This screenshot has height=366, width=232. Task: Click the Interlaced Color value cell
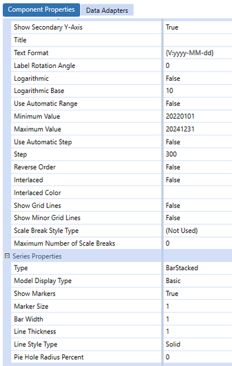point(198,192)
